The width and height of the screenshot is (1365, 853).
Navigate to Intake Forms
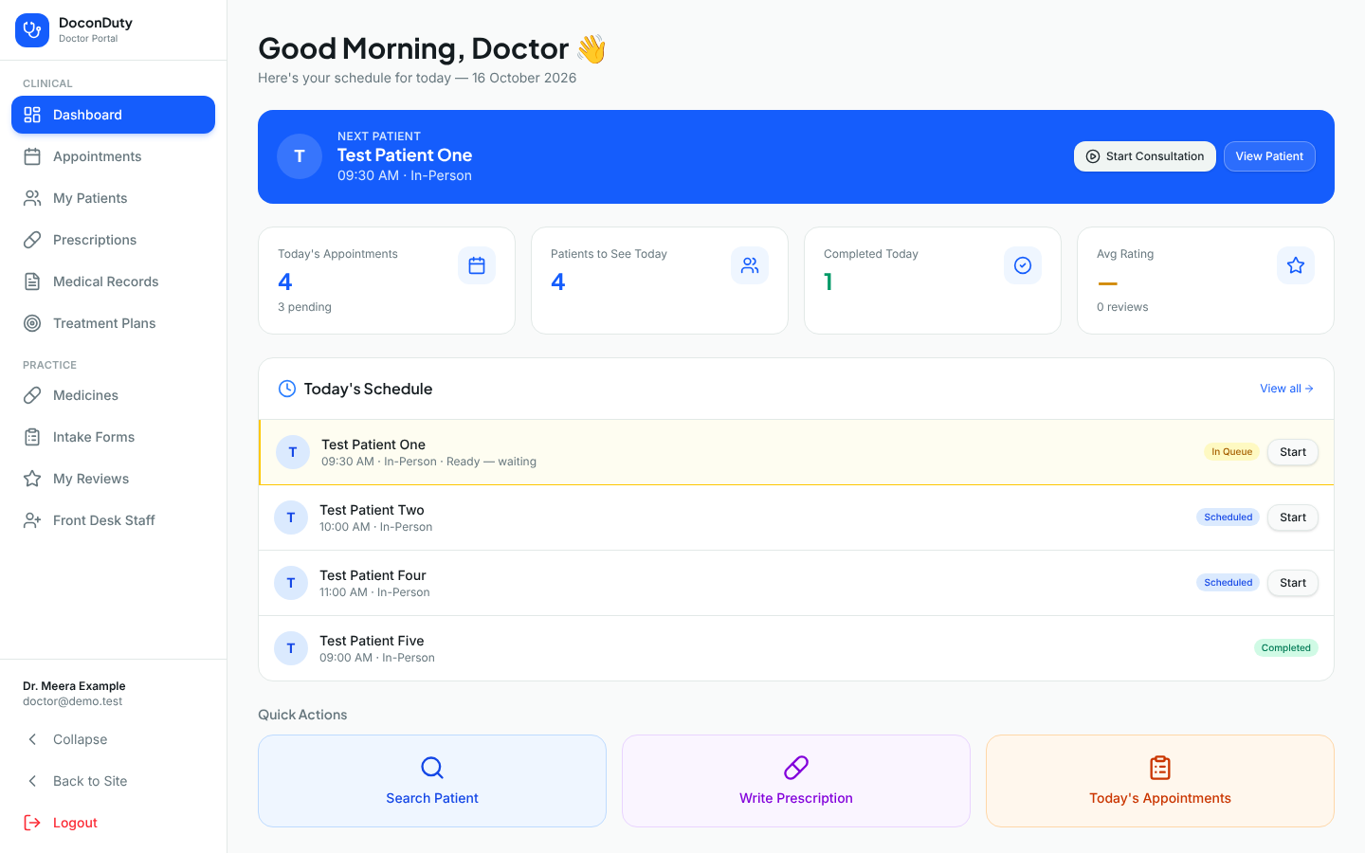click(x=114, y=437)
